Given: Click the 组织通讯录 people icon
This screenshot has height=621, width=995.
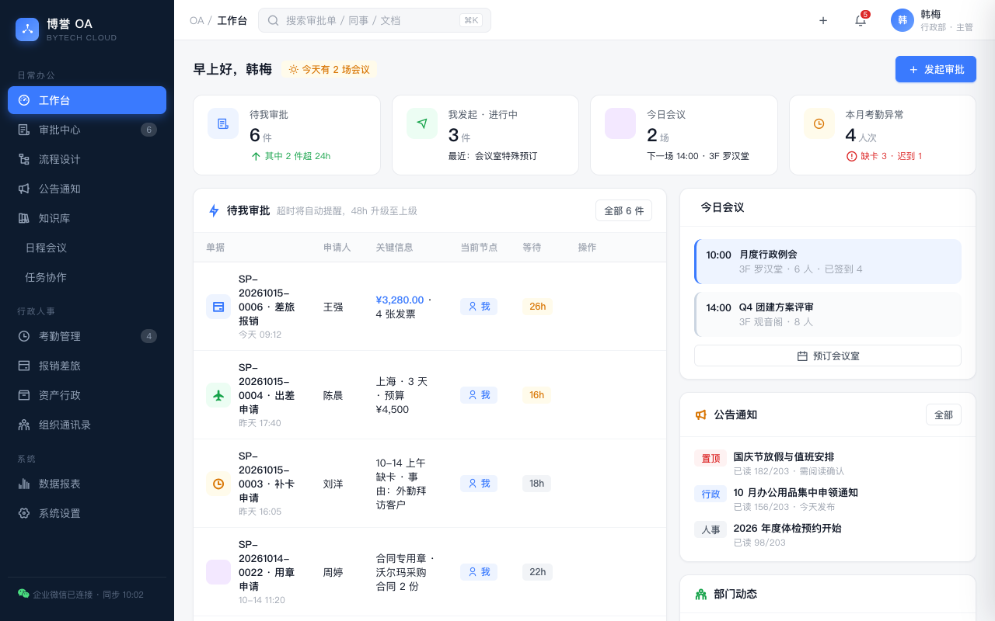Looking at the screenshot, I should pyautogui.click(x=24, y=425).
